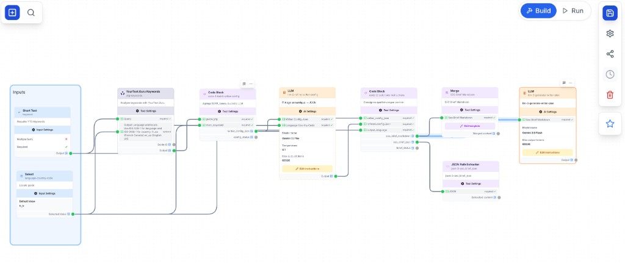Click the brief_status gray output handle
Image resolution: width=625 pixels, height=264 pixels.
click(x=417, y=148)
